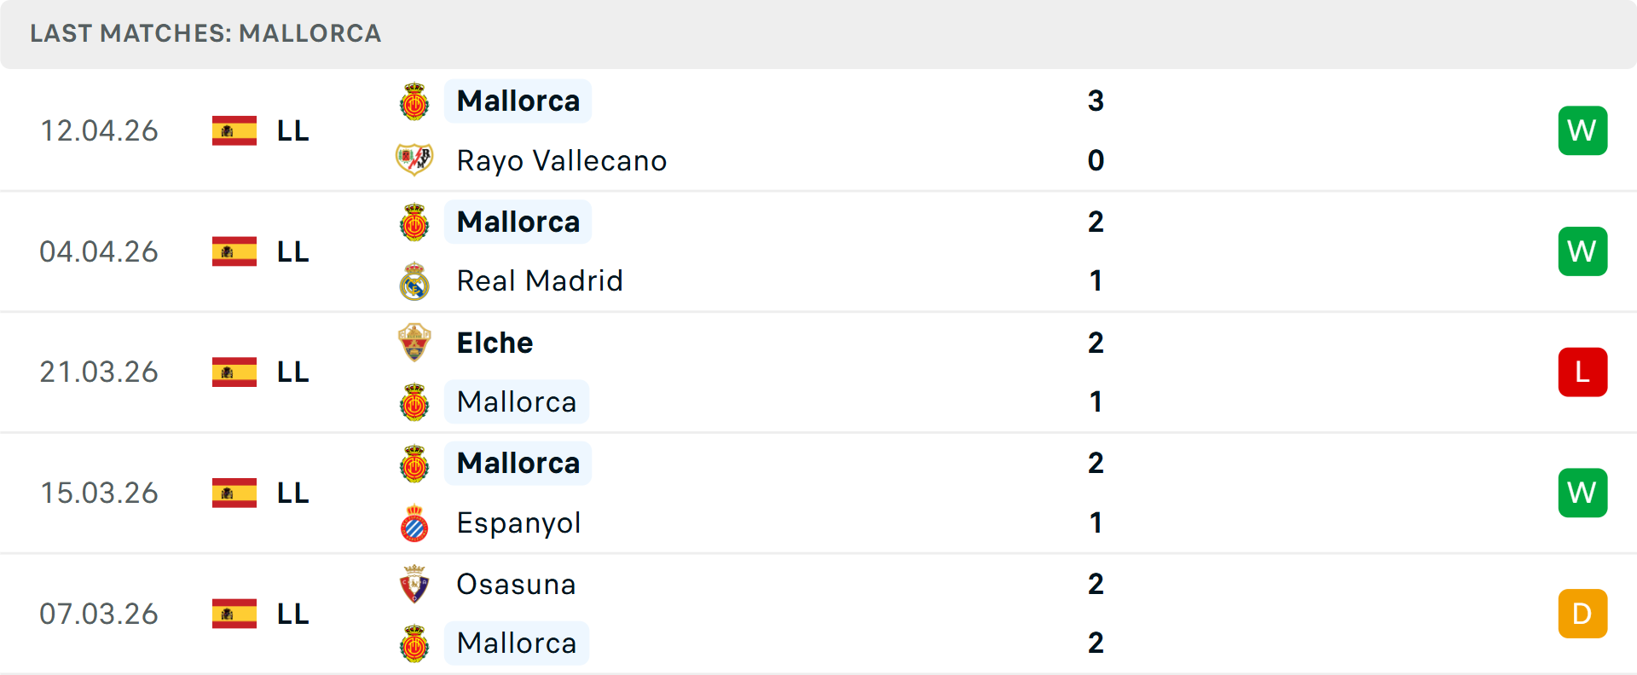Image resolution: width=1637 pixels, height=675 pixels.
Task: Click the orange D result badge
Action: [1582, 614]
